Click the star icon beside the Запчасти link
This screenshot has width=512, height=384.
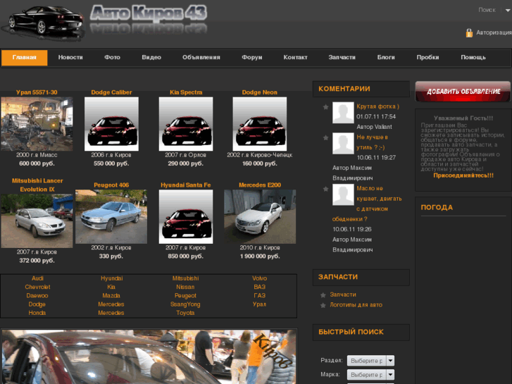(x=323, y=295)
